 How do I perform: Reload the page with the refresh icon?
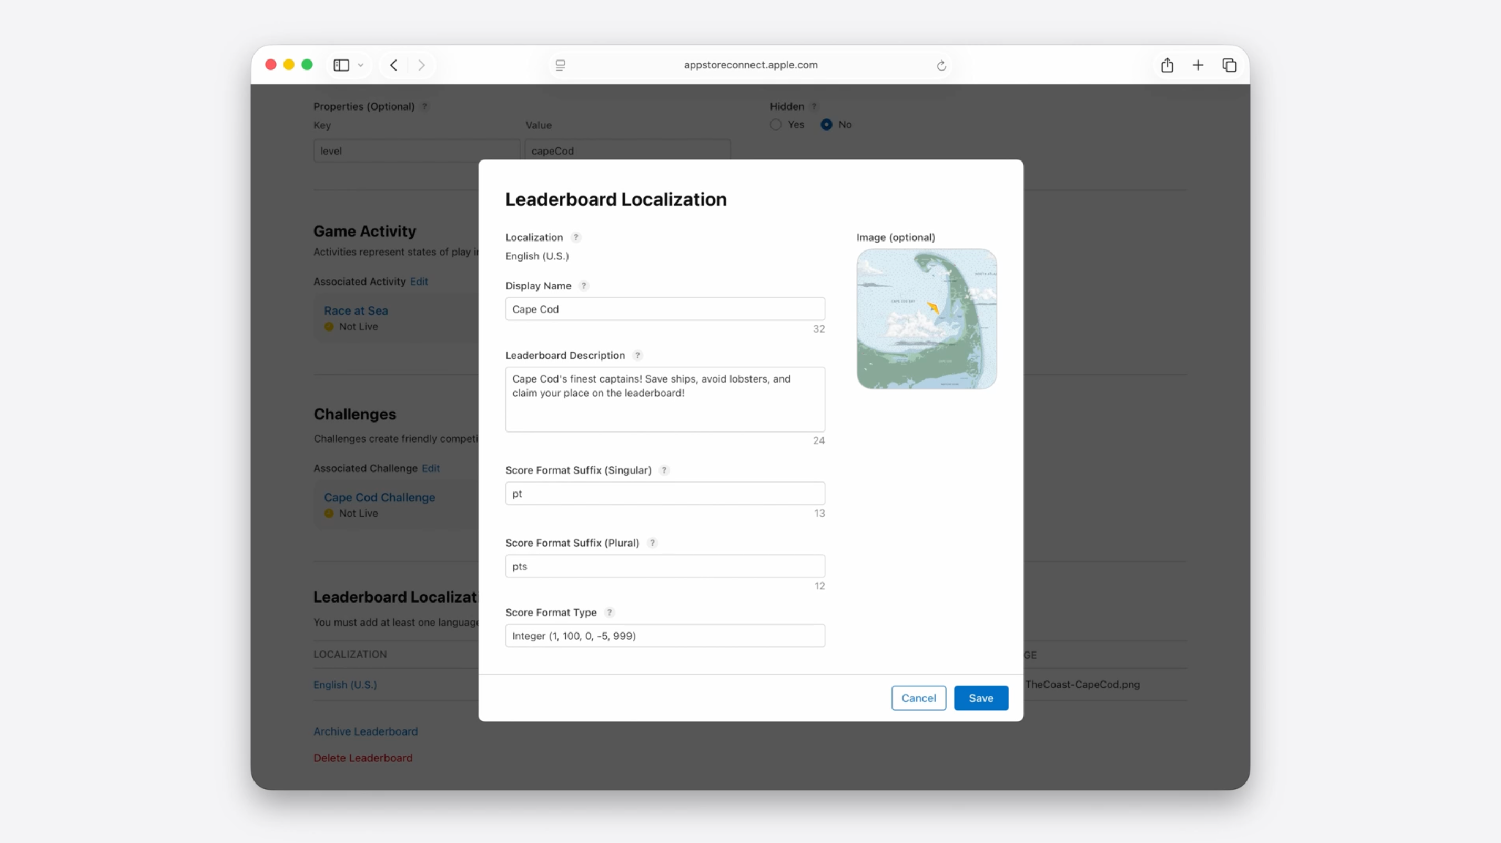coord(941,65)
